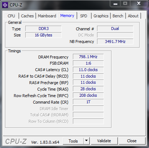Click the tRP 11 clocks value

pyautogui.click(x=88, y=82)
